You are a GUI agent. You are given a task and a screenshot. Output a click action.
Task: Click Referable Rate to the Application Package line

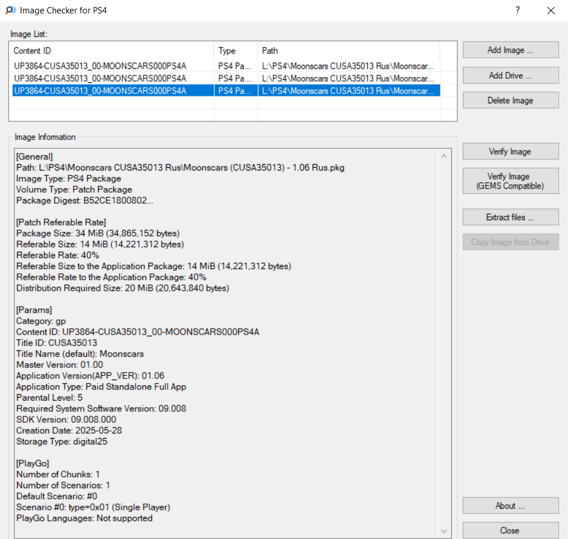tap(111, 277)
